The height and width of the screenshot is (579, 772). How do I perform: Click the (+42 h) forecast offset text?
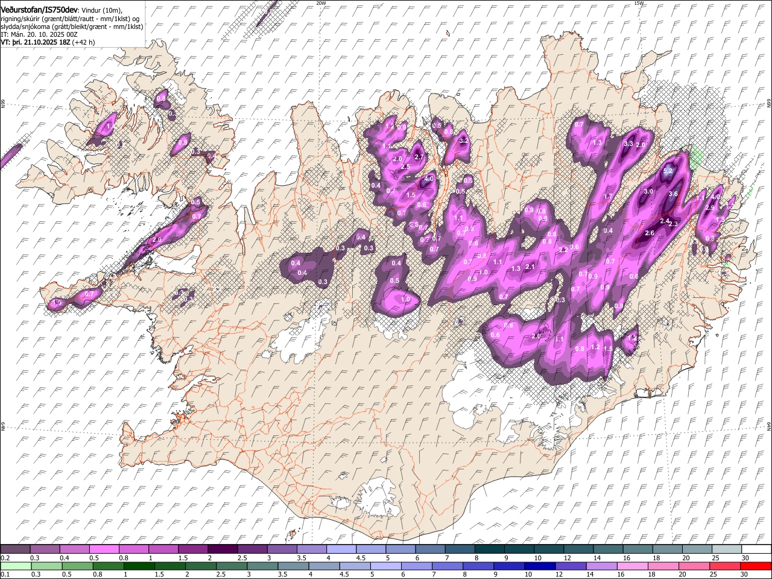(84, 43)
